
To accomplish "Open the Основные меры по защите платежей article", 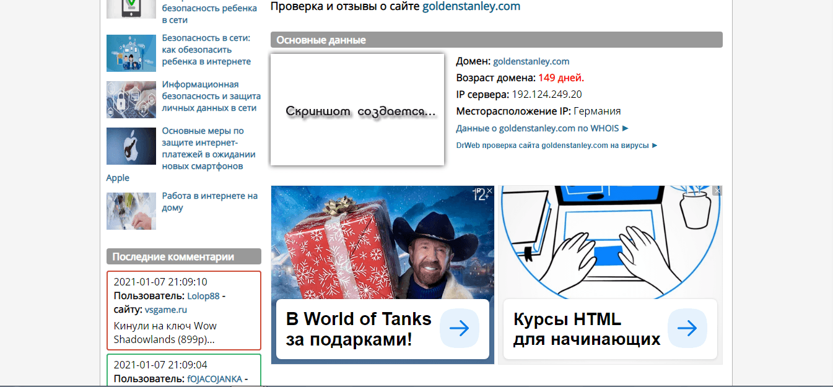I will click(x=210, y=146).
